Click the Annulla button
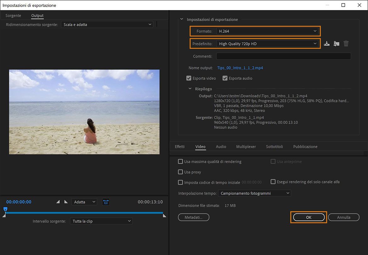This screenshot has height=255, width=368. point(343,217)
